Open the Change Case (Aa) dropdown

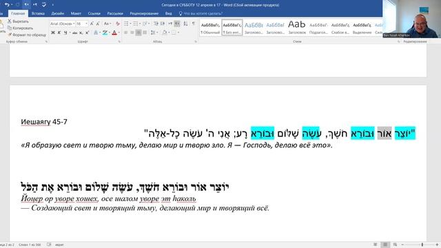[x=107, y=24]
